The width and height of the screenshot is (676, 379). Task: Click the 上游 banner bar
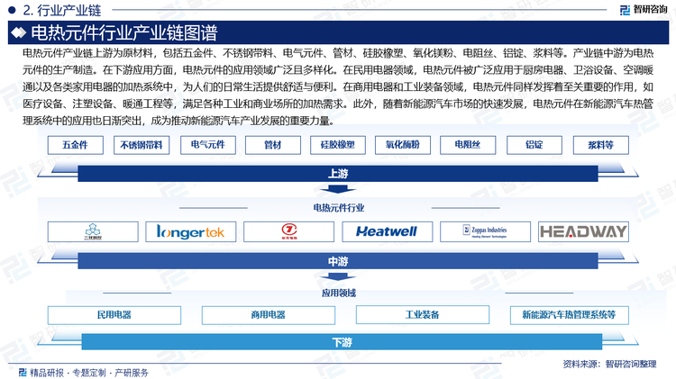pos(338,174)
